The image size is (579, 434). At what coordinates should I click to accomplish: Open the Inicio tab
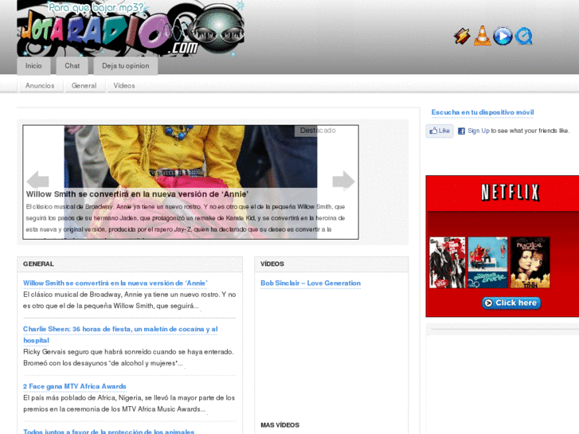[33, 66]
